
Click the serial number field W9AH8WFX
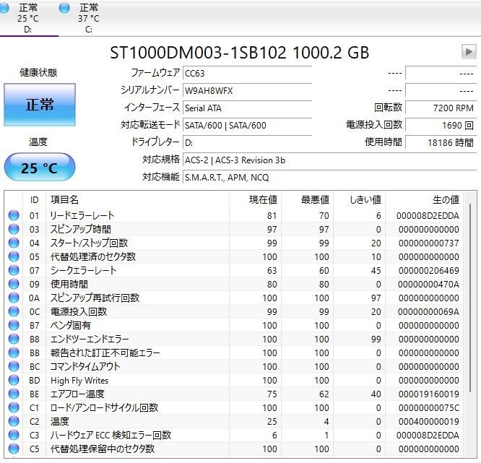246,90
